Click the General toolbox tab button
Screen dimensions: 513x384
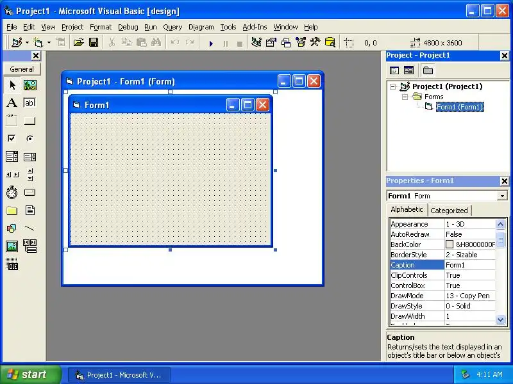click(x=22, y=69)
